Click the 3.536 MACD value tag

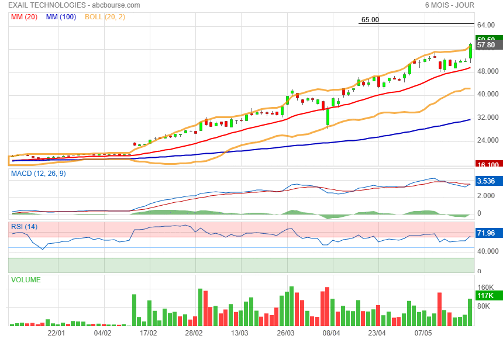tap(488, 181)
